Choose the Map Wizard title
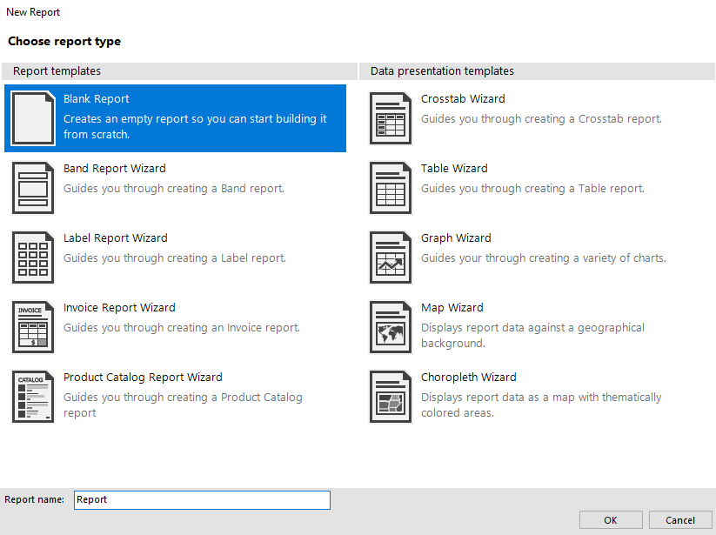716x535 pixels. click(x=452, y=308)
